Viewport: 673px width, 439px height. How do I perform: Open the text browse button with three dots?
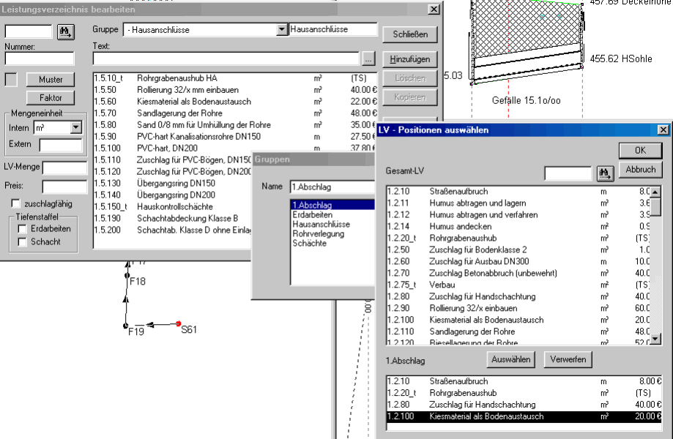tap(368, 59)
